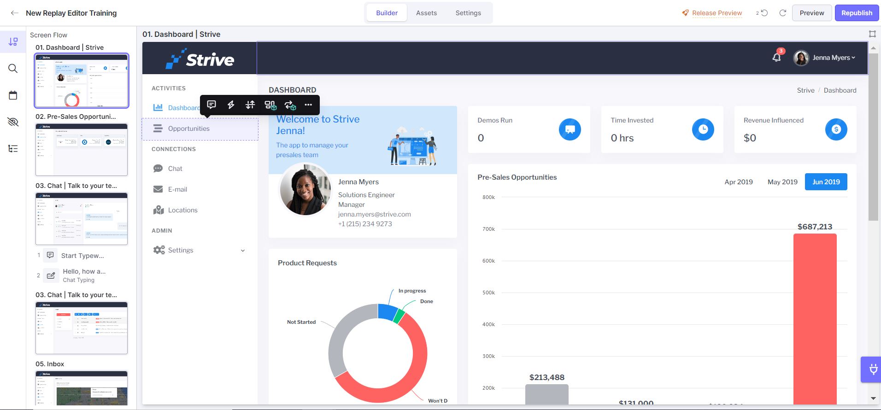Click the undo arrow in header

(x=764, y=13)
